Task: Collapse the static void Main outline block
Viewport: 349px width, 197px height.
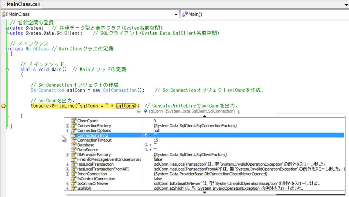Action: click(x=8, y=70)
